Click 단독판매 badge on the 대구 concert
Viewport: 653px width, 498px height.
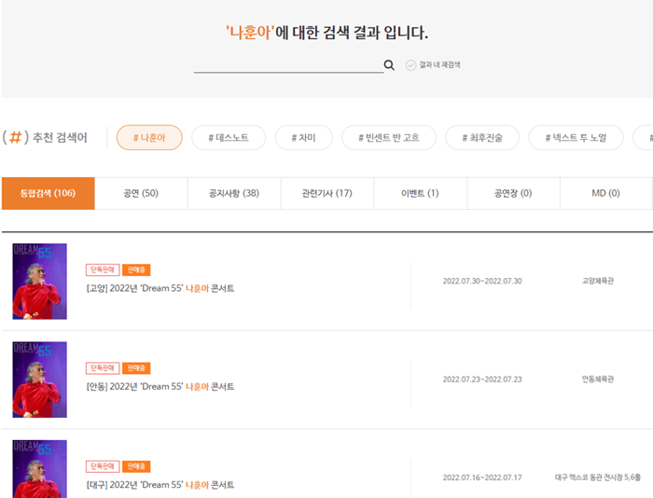tap(103, 466)
